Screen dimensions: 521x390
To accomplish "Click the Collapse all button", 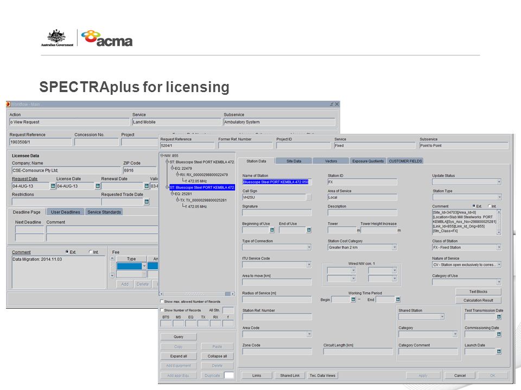I will 217,356.
